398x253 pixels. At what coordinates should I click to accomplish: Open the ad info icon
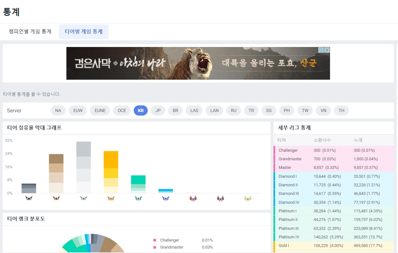321,50
